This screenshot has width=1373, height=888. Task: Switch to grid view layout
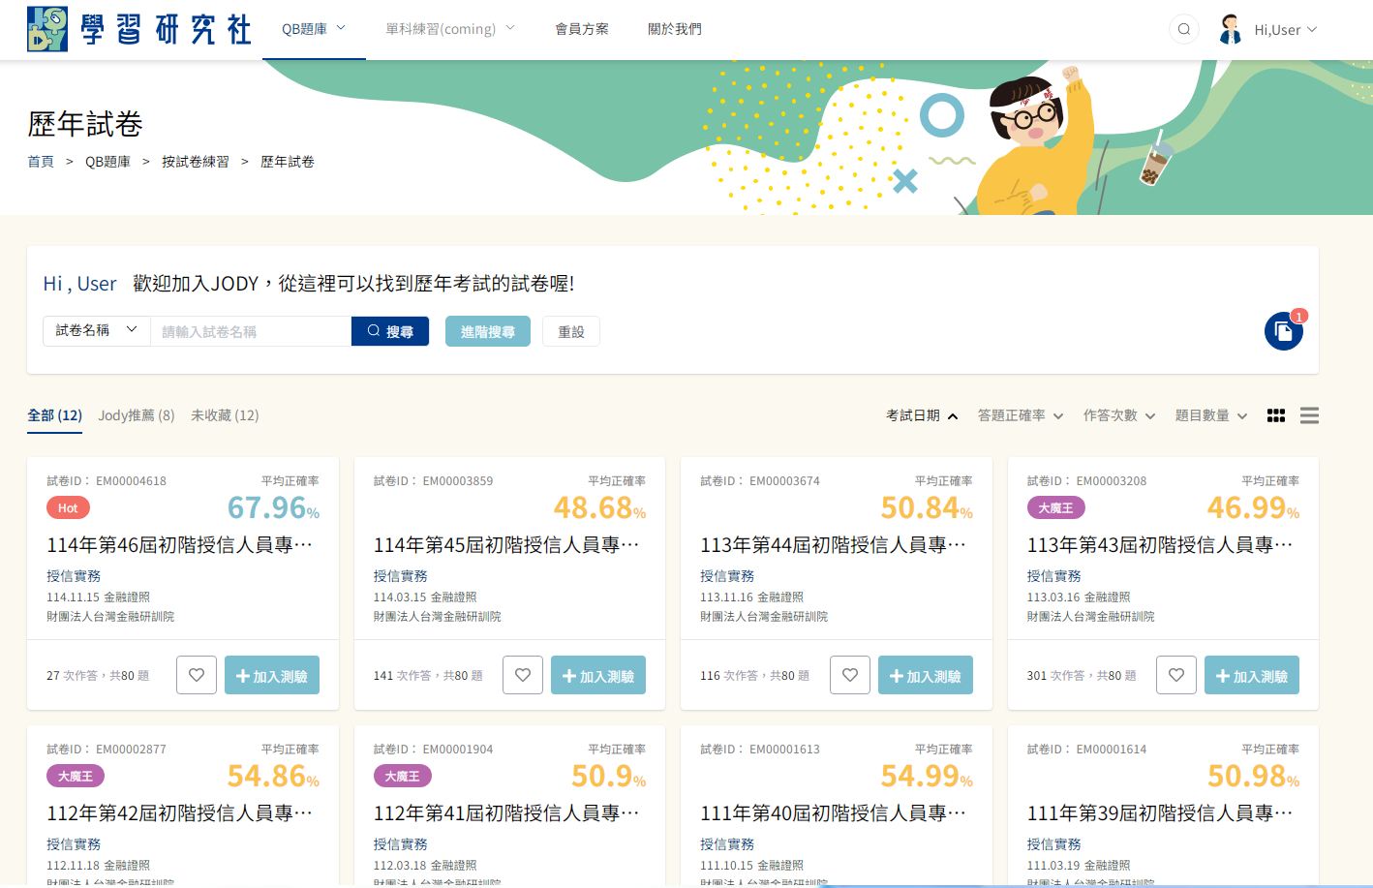point(1276,415)
